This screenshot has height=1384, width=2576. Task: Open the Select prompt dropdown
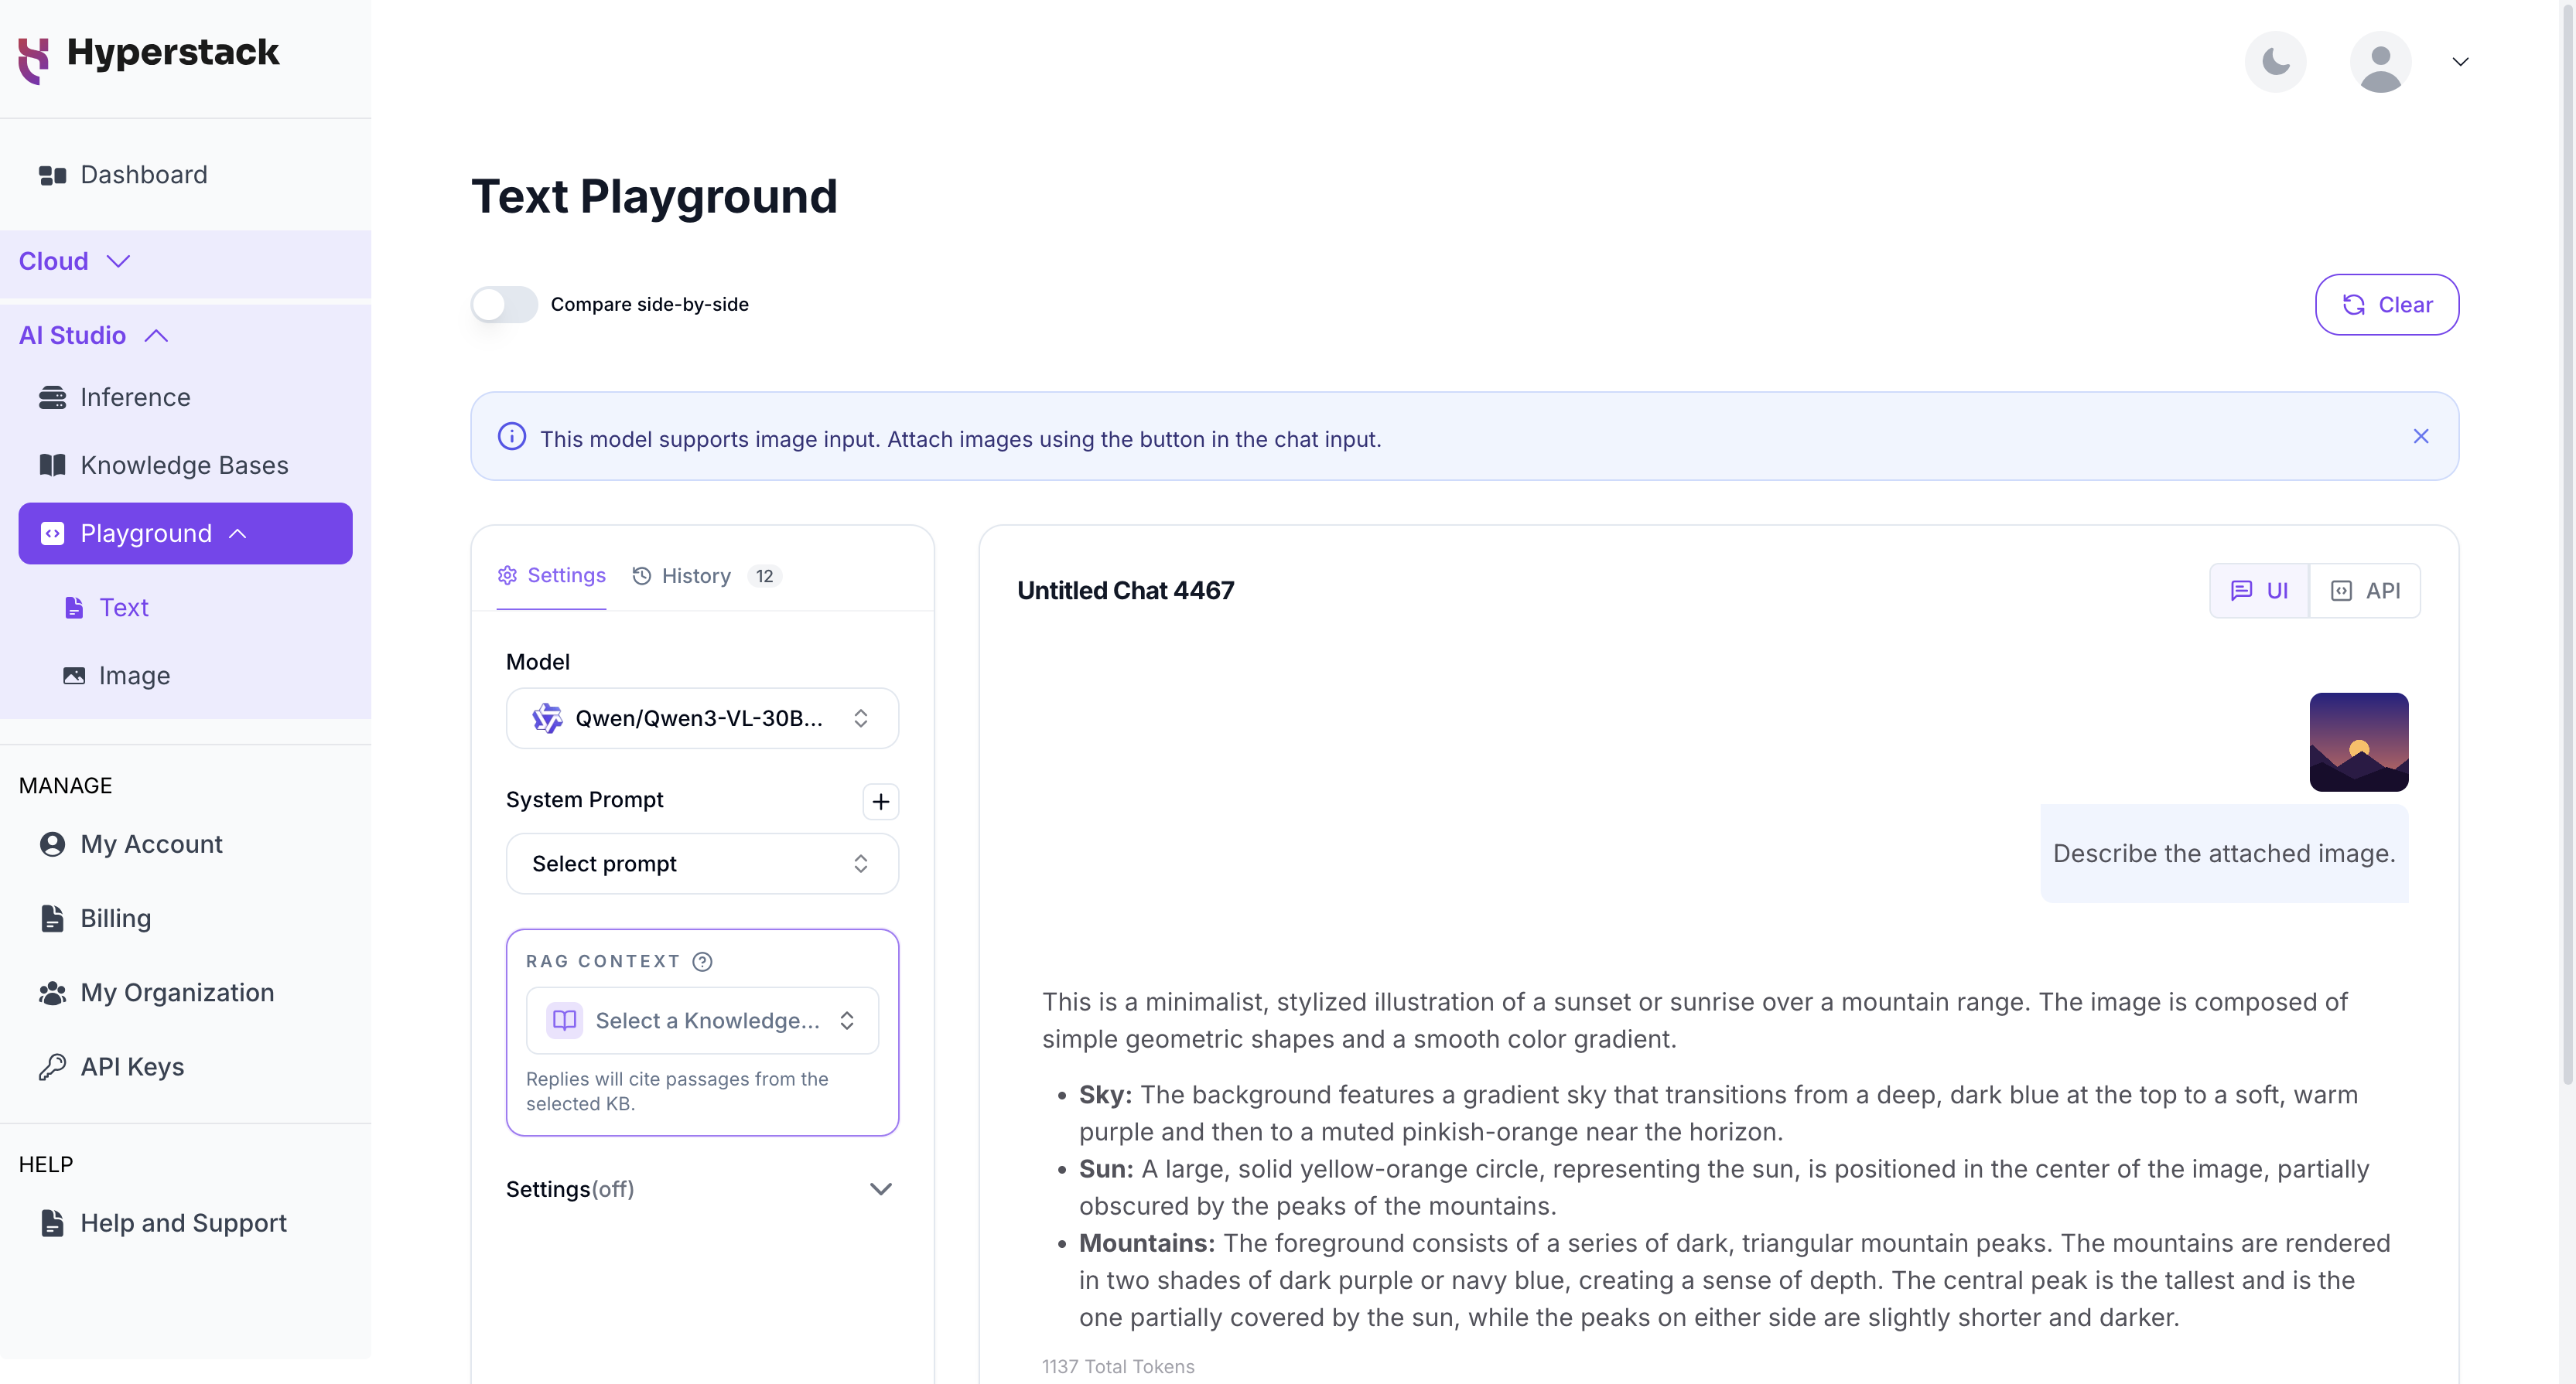(x=702, y=864)
